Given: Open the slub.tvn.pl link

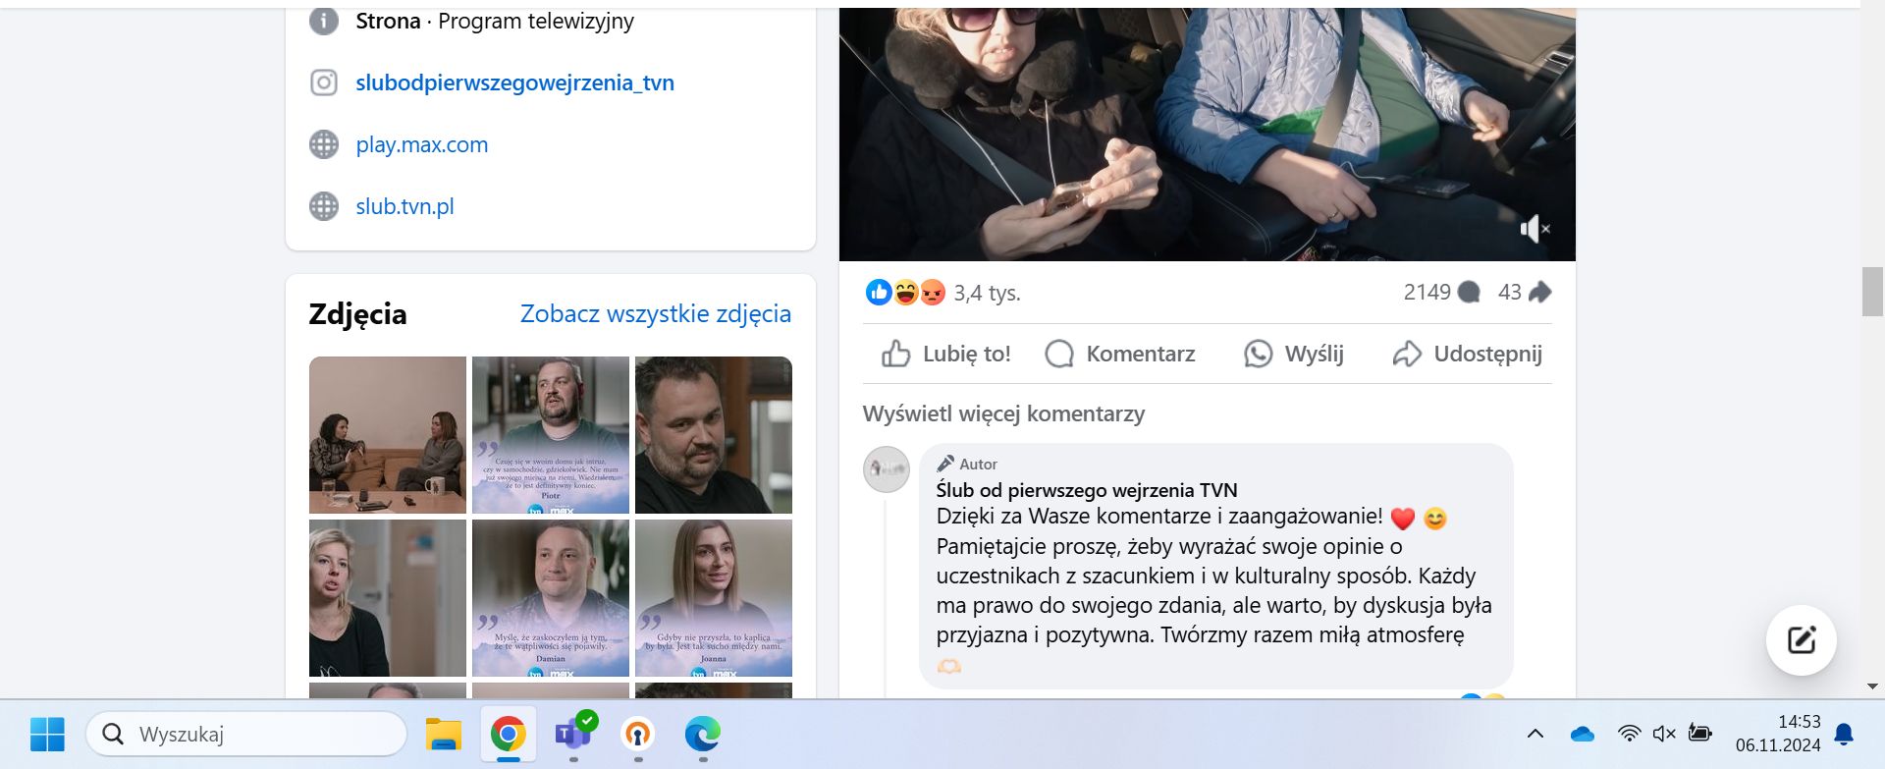Looking at the screenshot, I should tap(404, 206).
